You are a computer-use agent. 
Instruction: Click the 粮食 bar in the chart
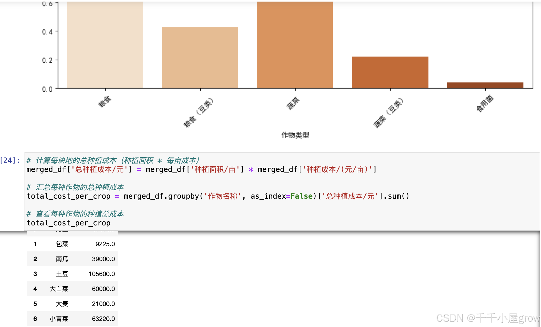click(x=105, y=45)
